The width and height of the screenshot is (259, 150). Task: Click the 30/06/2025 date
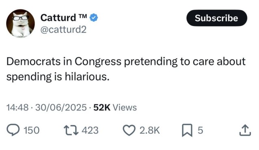[61, 107]
